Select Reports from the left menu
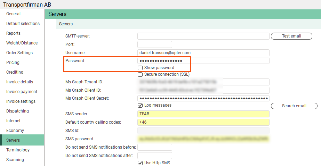 [x=13, y=33]
